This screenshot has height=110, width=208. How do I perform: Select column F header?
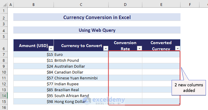(x=190, y=5)
